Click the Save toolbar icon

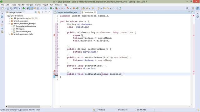click(8, 8)
